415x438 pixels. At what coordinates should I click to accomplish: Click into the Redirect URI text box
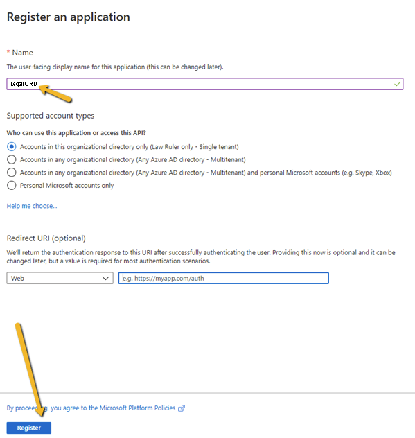click(x=223, y=278)
